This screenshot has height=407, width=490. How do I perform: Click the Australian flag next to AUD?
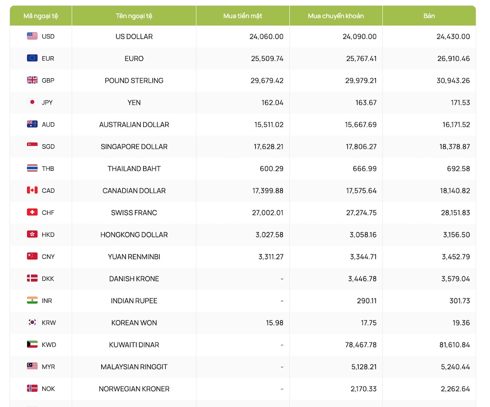[32, 124]
